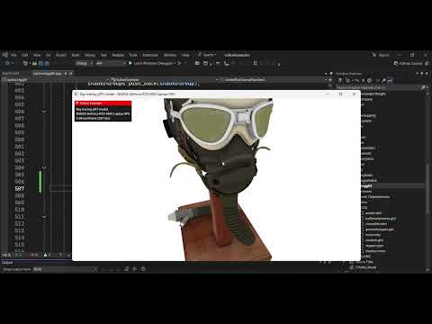Start Local Windows Debugger

tap(151, 63)
